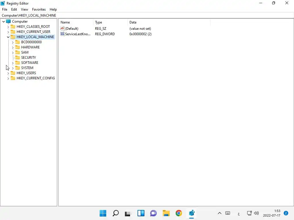Click the SYSTEM folder icon
This screenshot has width=294, height=220.
[18, 68]
